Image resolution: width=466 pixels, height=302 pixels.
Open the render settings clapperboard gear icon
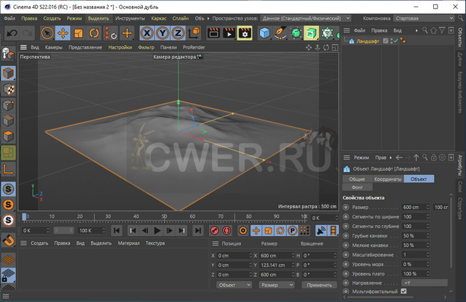tap(245, 33)
